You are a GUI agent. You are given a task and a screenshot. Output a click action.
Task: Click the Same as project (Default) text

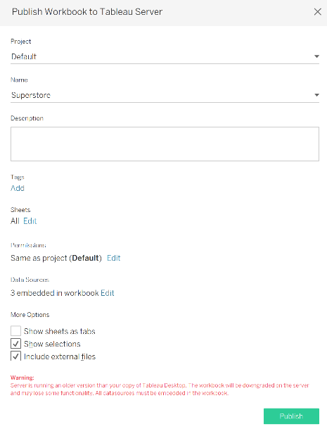pos(56,258)
